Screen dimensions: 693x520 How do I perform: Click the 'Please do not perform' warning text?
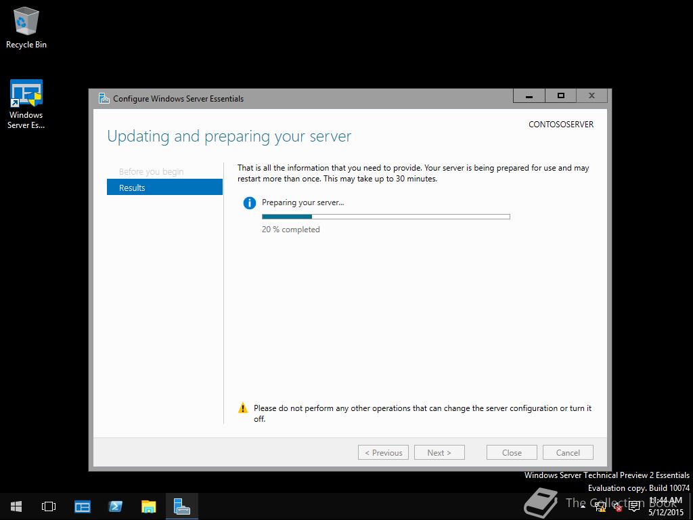pyautogui.click(x=422, y=414)
